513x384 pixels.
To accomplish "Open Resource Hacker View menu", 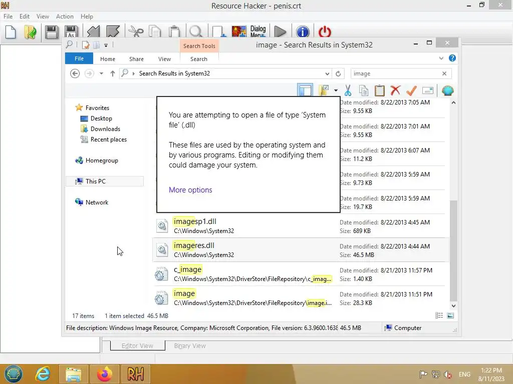I will point(43,16).
